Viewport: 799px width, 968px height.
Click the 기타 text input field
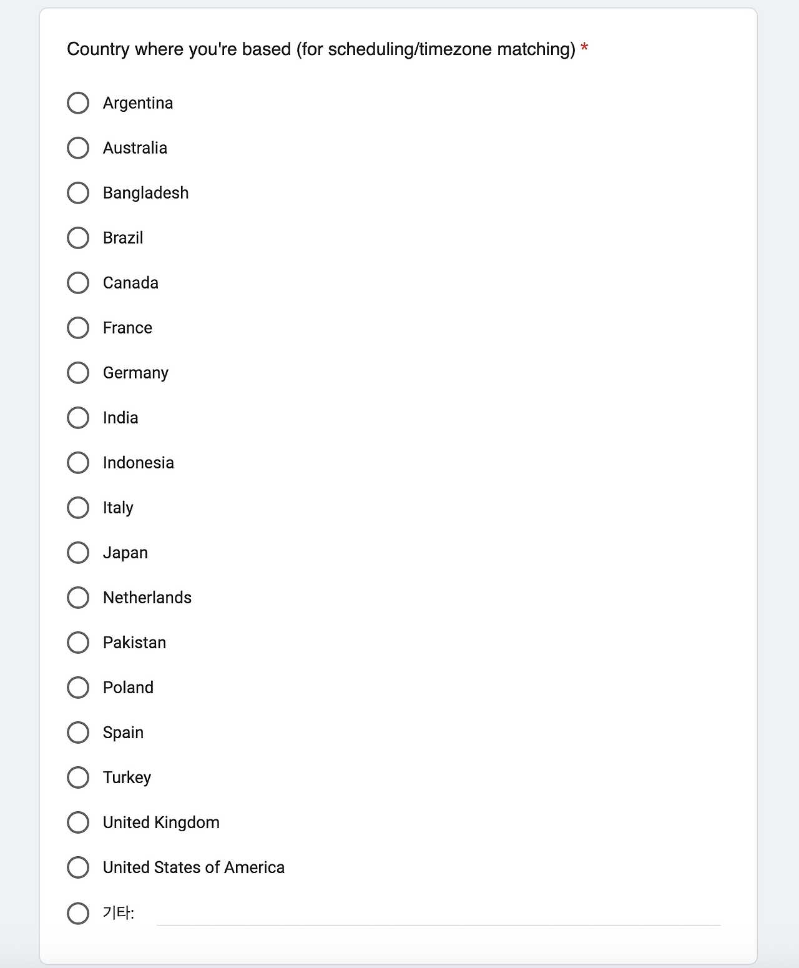438,914
